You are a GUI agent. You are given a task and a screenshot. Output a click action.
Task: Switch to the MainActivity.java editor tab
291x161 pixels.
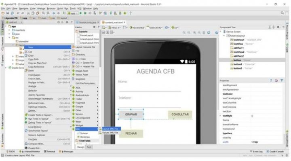(87, 23)
